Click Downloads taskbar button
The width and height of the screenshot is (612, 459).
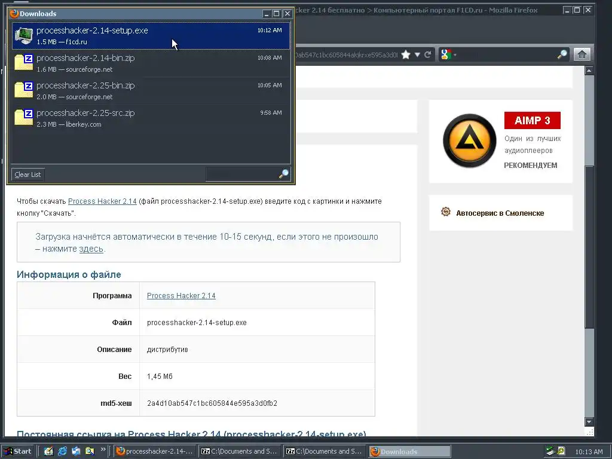point(409,451)
